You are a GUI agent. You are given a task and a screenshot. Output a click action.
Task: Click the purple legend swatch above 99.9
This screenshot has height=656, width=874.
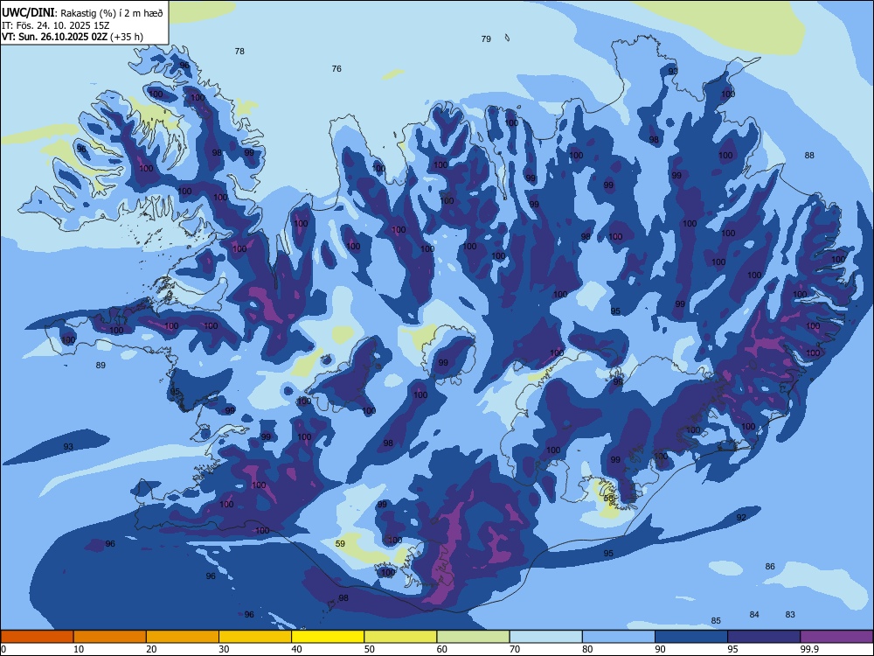[x=836, y=637]
